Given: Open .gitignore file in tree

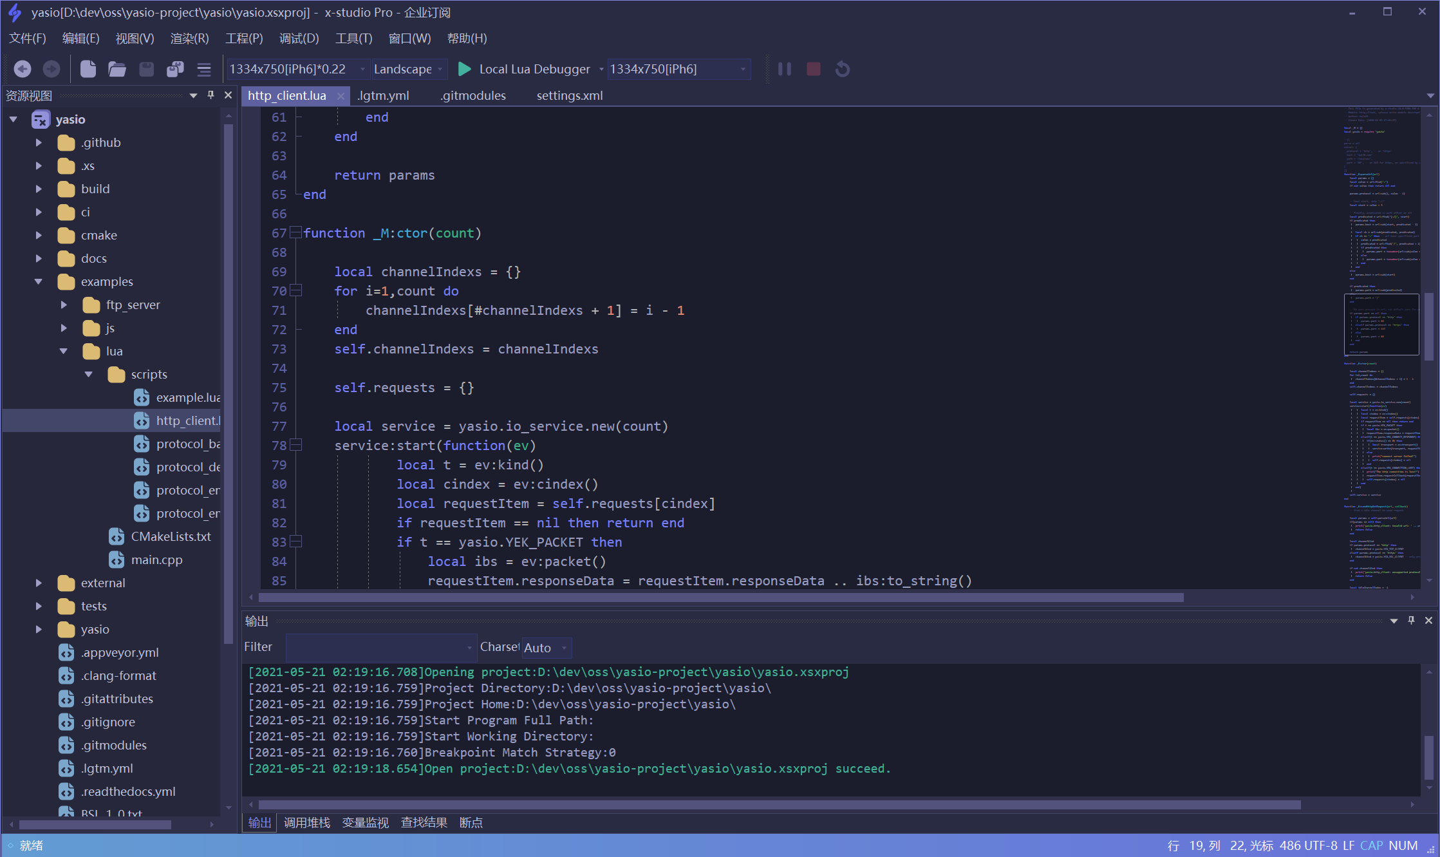Looking at the screenshot, I should pos(97,722).
